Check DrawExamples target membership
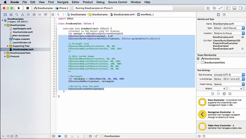Viewport: 246px width, 139px height. click(198, 59)
